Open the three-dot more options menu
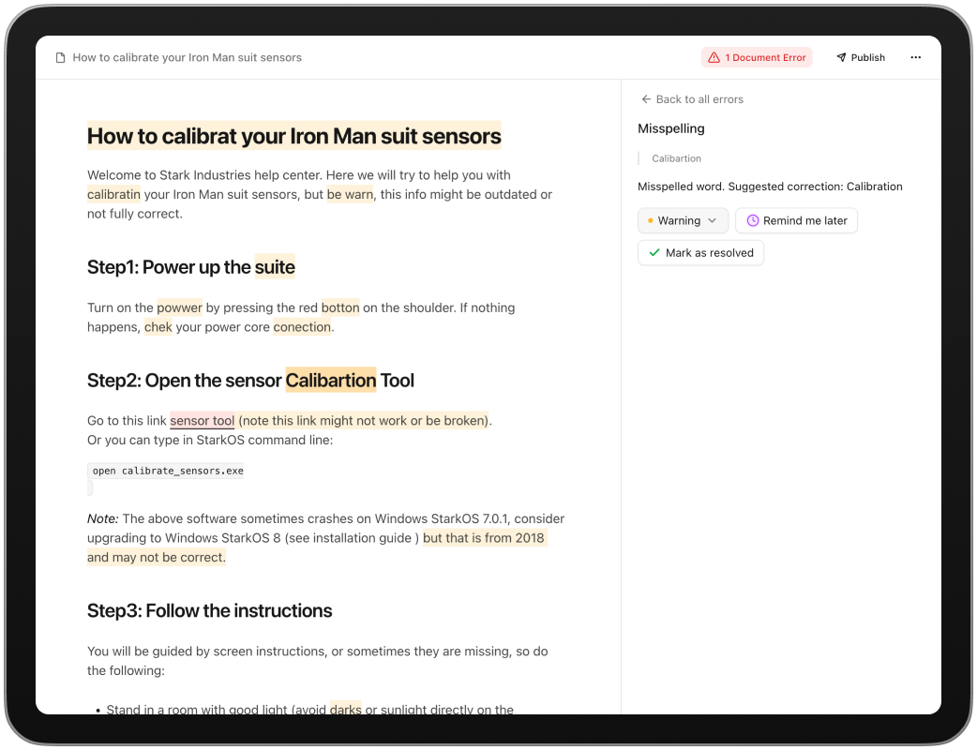This screenshot has height=750, width=977. 915,57
